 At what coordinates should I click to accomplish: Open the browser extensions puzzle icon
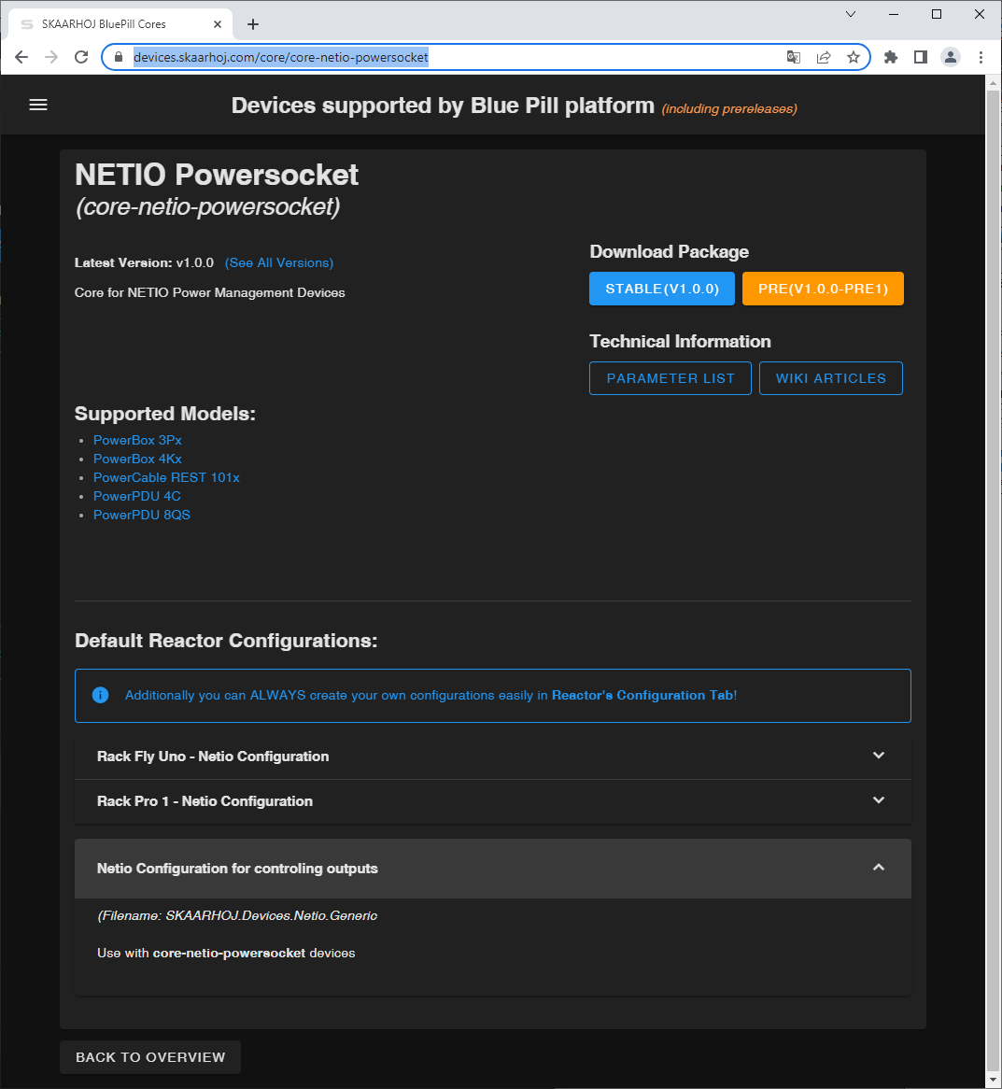click(891, 57)
